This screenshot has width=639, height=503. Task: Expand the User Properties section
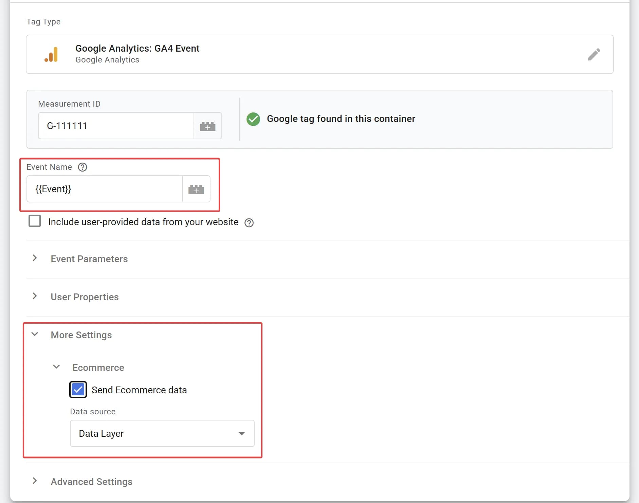[35, 296]
